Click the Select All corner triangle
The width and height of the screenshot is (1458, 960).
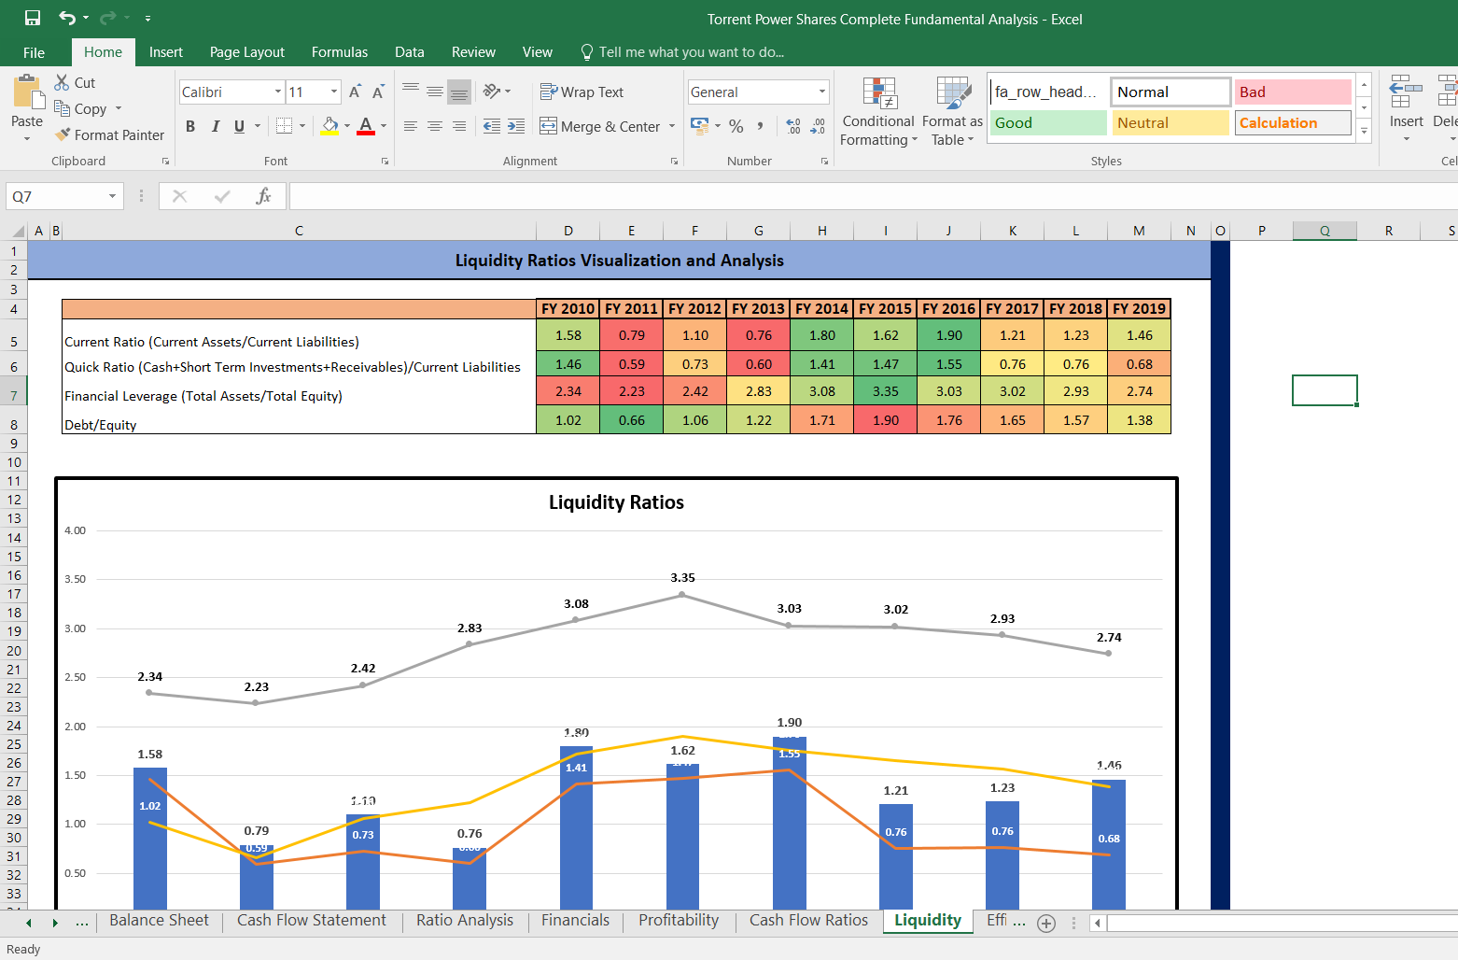(17, 231)
